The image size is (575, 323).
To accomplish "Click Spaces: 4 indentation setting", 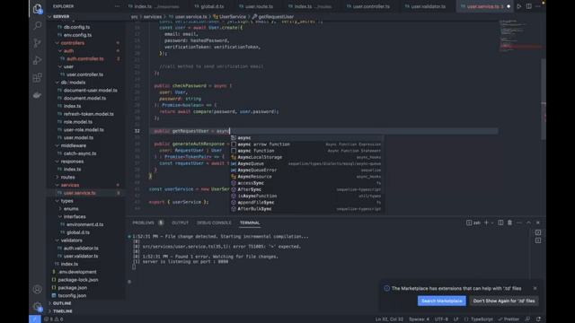I will tap(419, 319).
